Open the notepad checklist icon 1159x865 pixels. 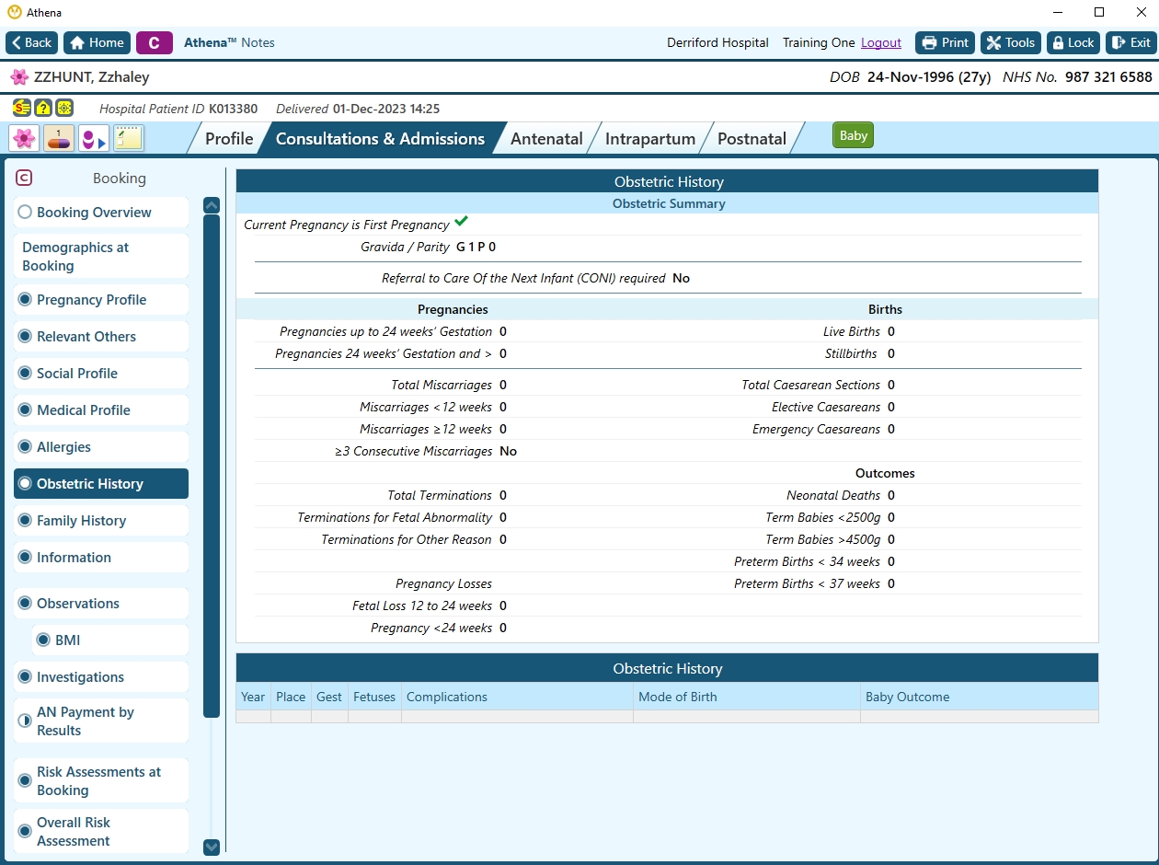[x=128, y=138]
